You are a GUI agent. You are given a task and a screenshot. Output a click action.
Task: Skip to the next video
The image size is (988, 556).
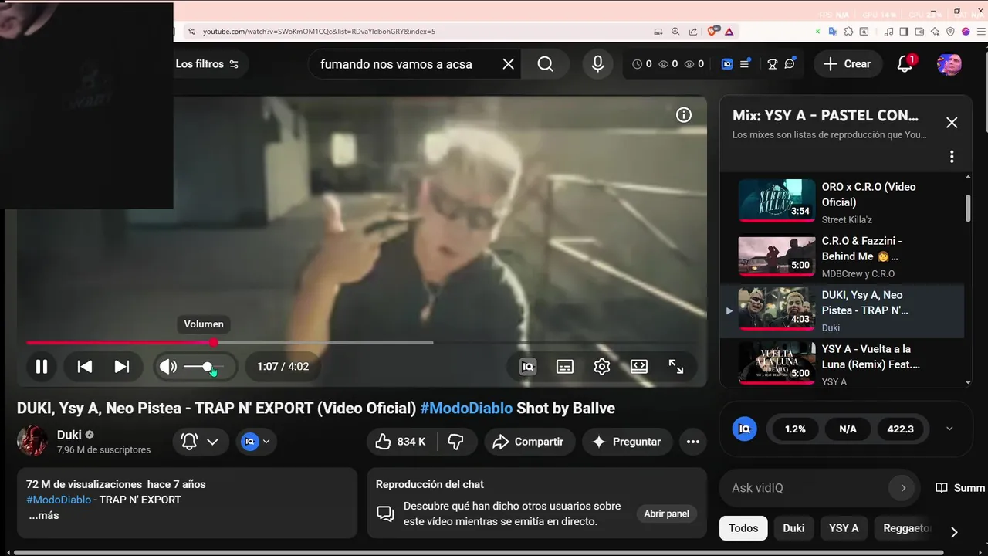(122, 367)
